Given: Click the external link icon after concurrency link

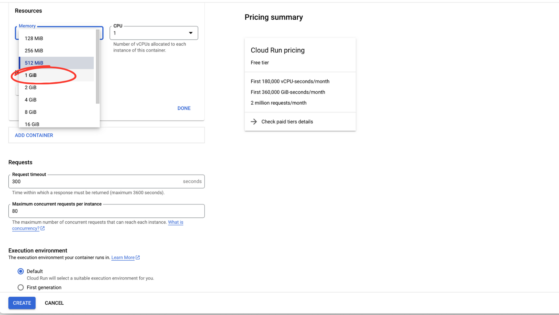Looking at the screenshot, I should point(43,228).
